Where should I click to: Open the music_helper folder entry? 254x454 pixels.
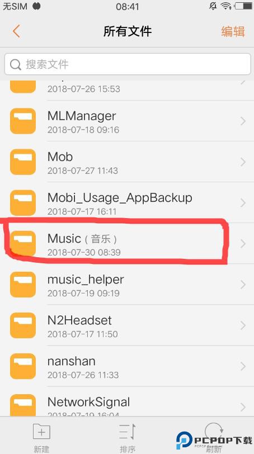pyautogui.click(x=127, y=285)
